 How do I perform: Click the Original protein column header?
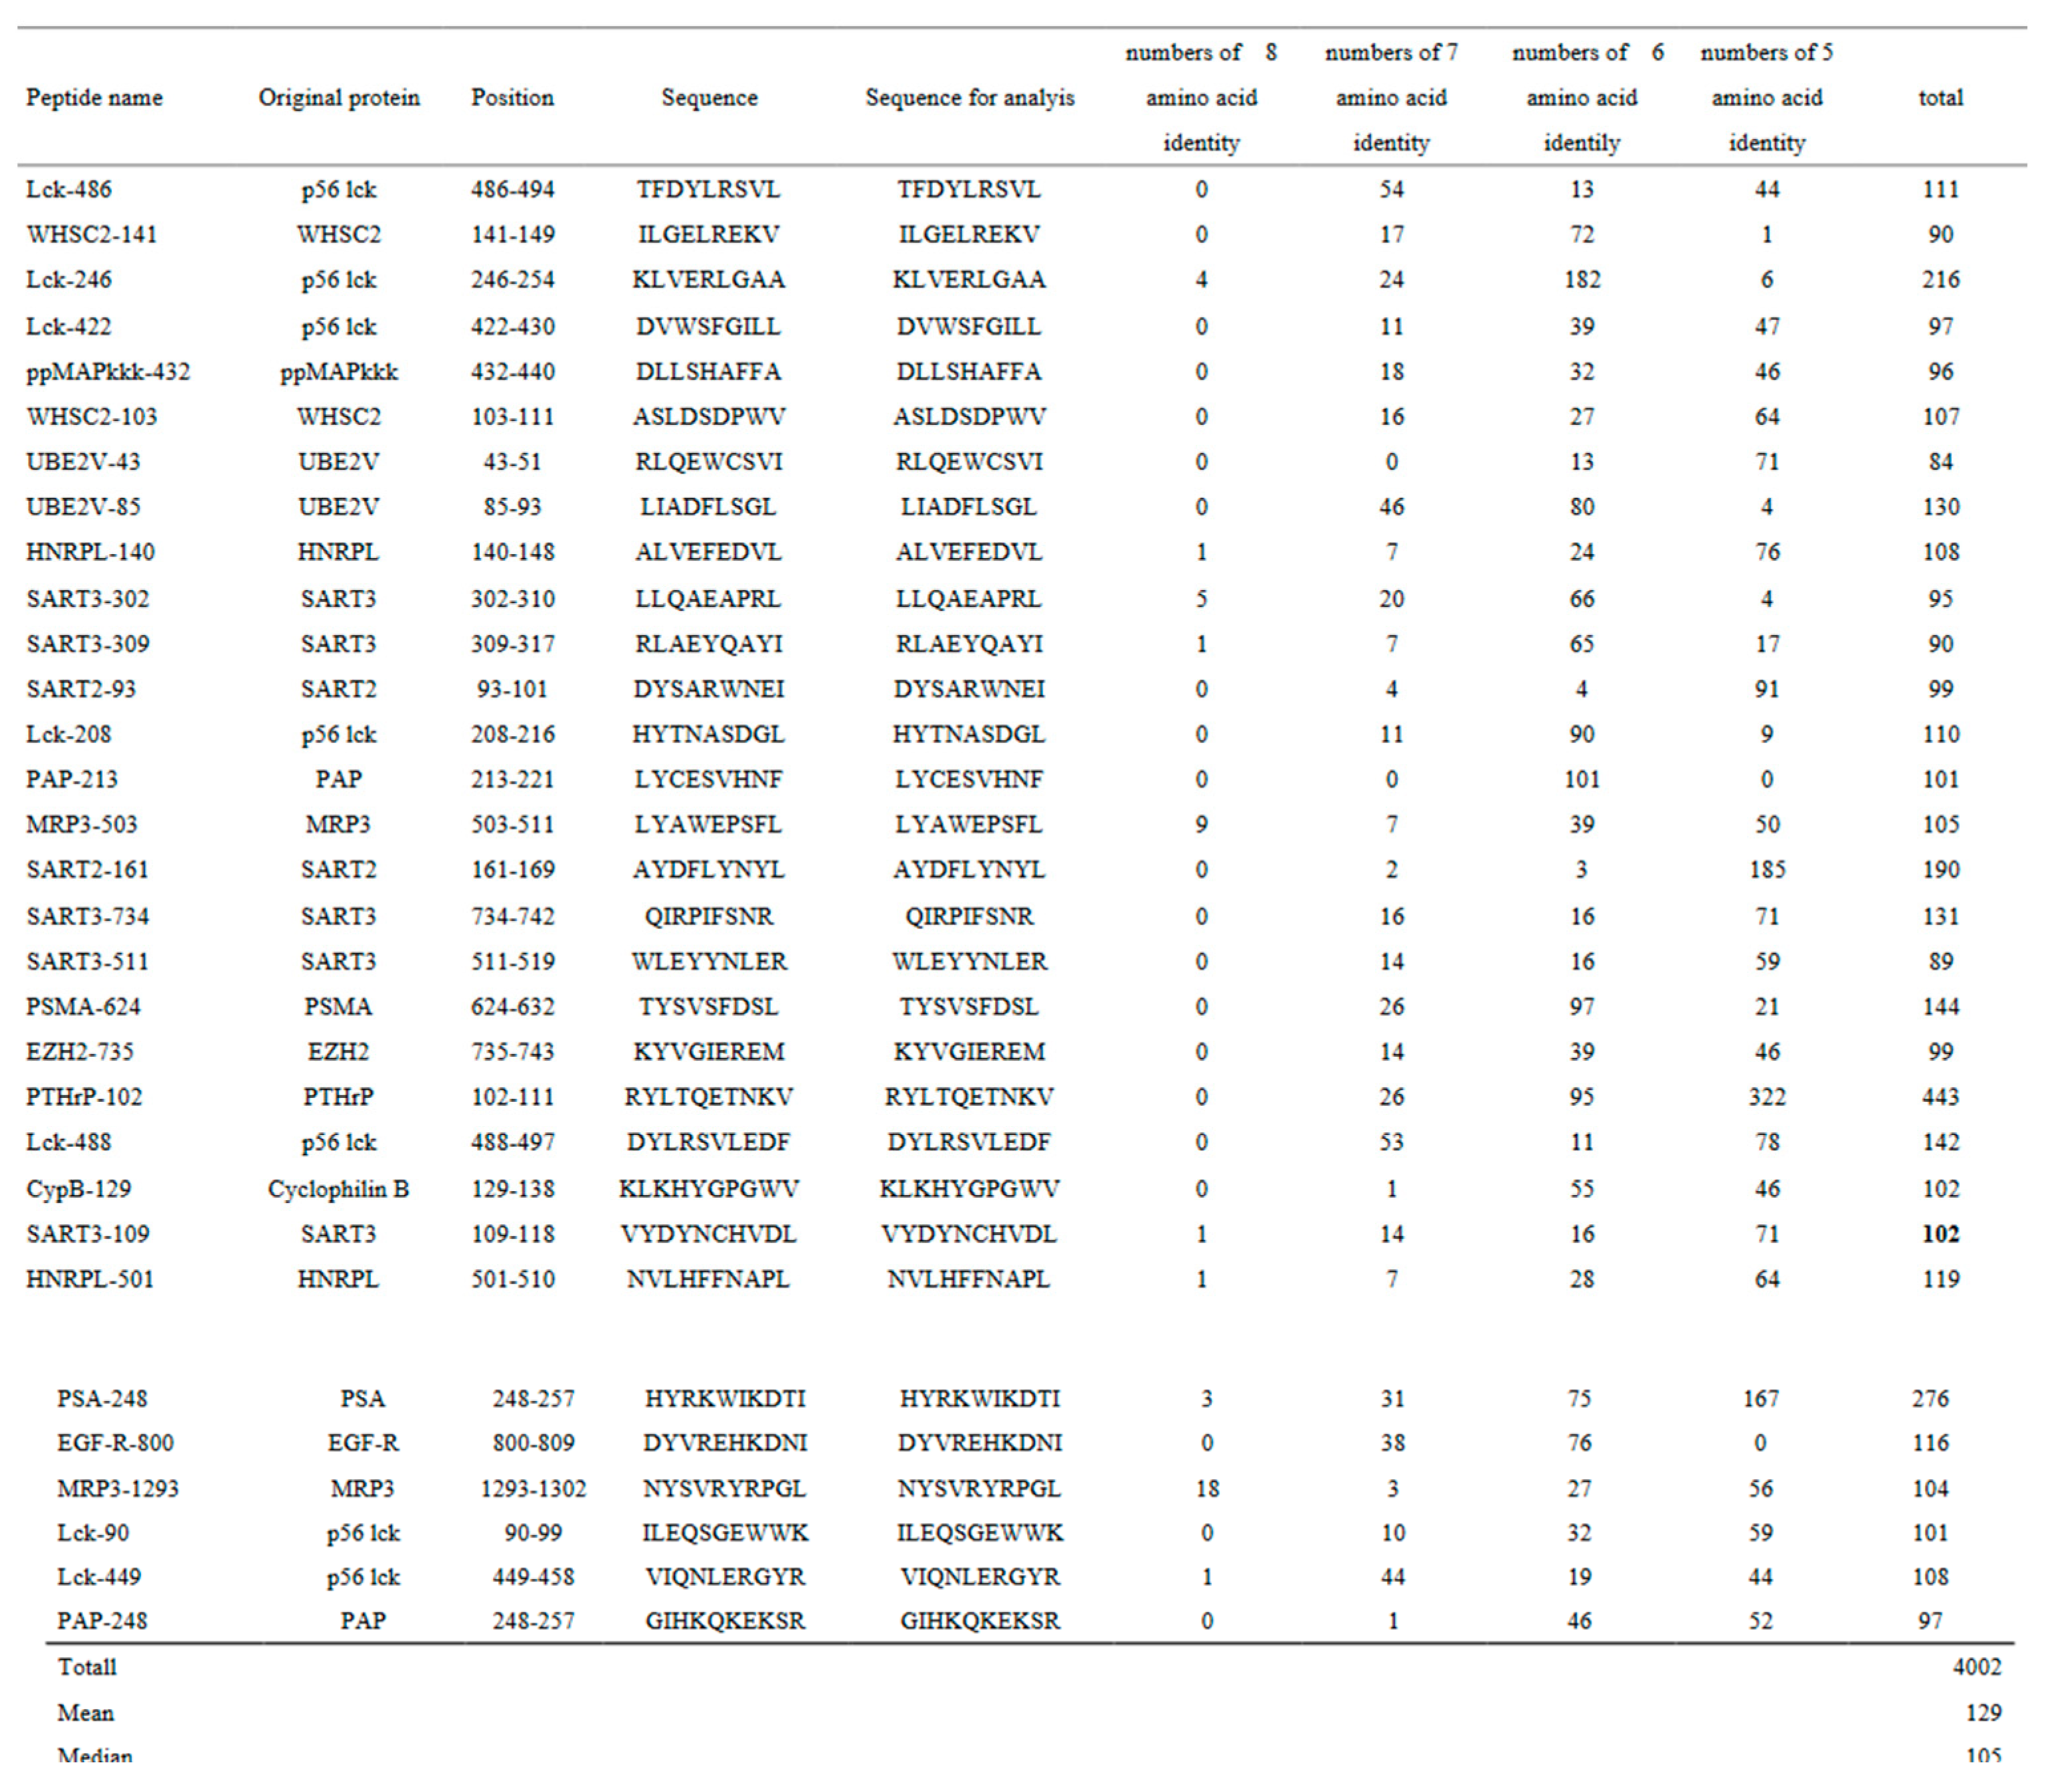[x=339, y=98]
